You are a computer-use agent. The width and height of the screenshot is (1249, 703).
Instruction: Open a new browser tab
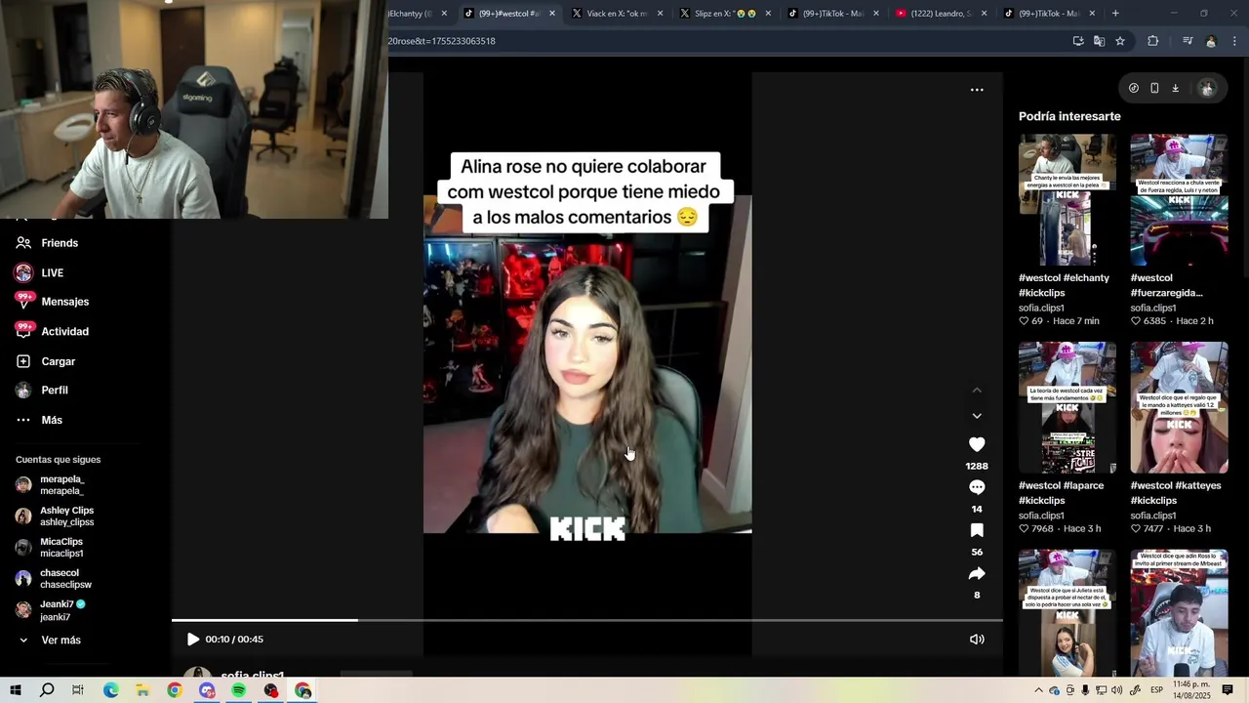click(x=1115, y=14)
